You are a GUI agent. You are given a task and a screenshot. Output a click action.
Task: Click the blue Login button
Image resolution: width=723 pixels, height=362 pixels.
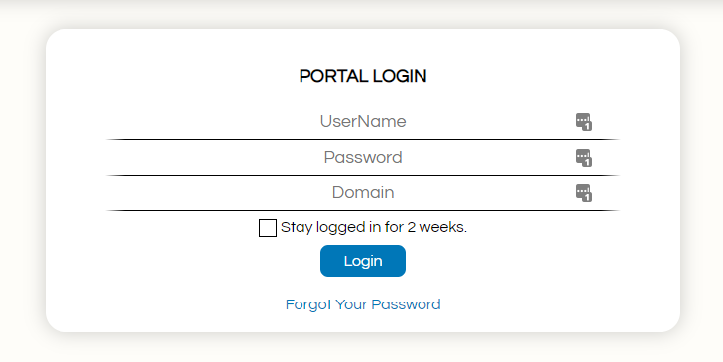coord(363,261)
